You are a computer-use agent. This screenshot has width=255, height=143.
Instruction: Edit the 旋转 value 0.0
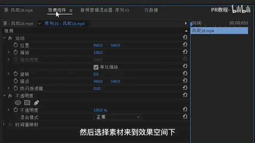[x=96, y=74]
